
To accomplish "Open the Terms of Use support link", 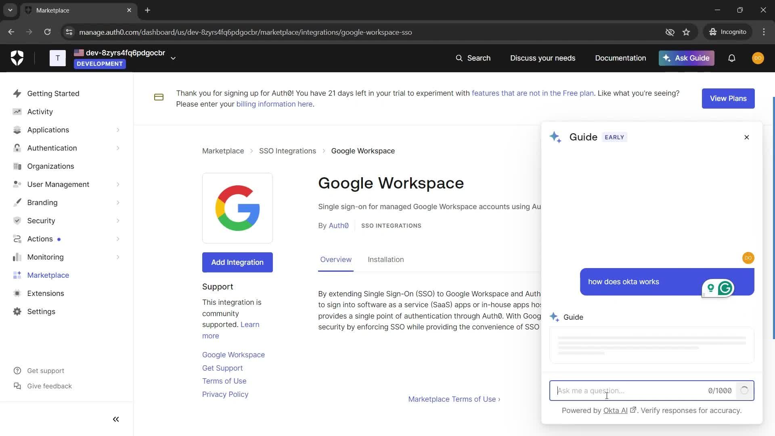I will (x=224, y=381).
